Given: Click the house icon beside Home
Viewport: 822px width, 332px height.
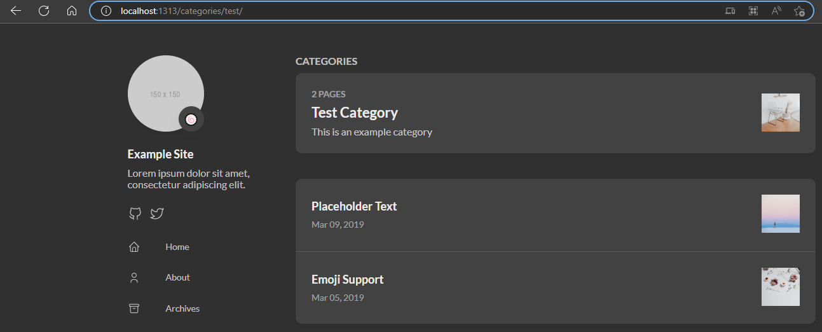Looking at the screenshot, I should click(134, 247).
